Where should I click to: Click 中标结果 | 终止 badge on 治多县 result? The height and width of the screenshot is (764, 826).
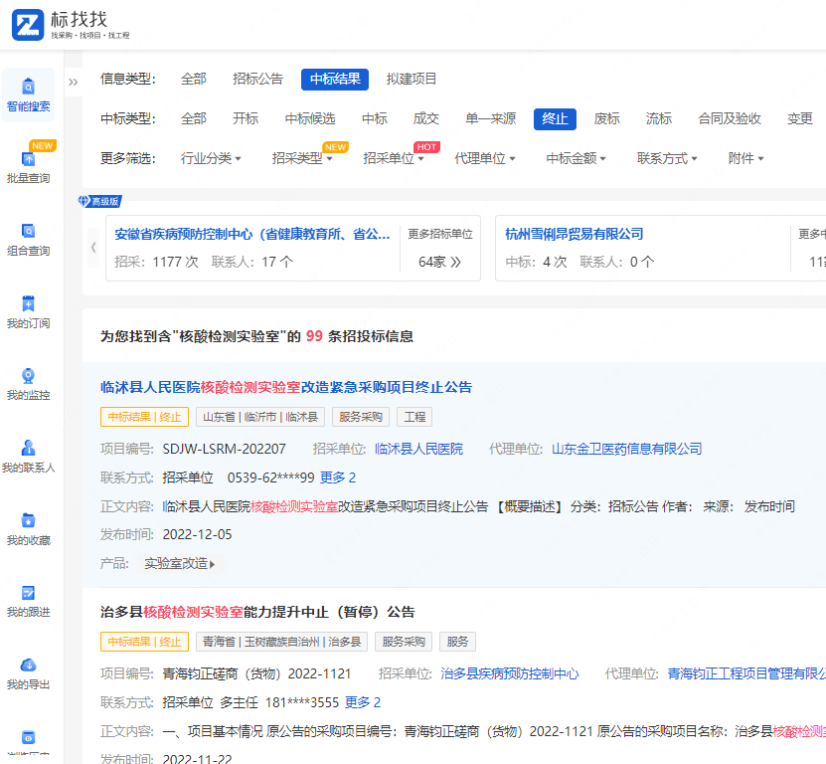tap(144, 642)
